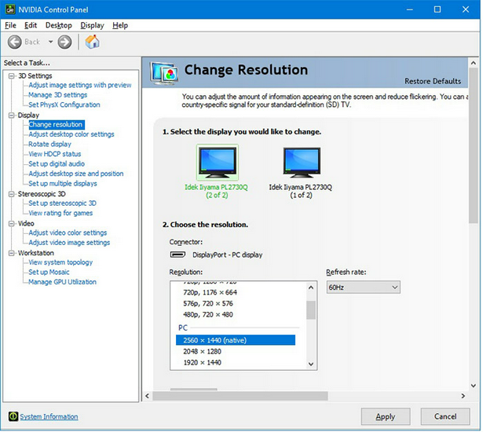Open Adjust desktop color settings
This screenshot has width=483, height=432.
tap(71, 134)
